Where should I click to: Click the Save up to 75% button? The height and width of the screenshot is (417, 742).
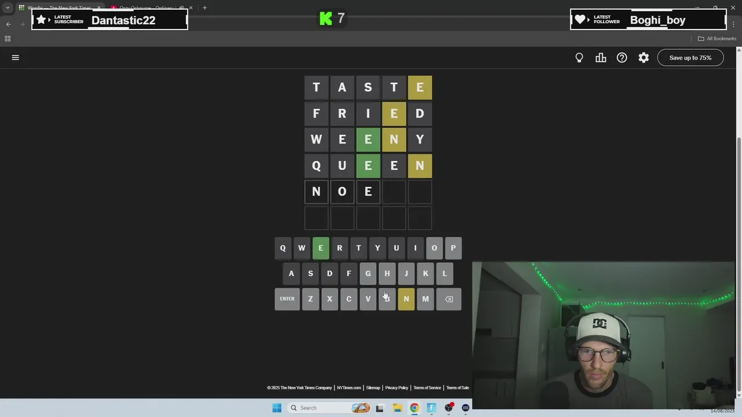pyautogui.click(x=690, y=57)
